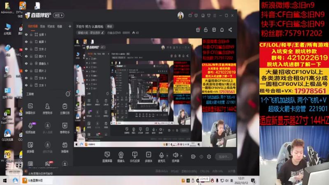Lock the 摄像头 1 source
This screenshot has width=329, height=185.
click(31, 64)
